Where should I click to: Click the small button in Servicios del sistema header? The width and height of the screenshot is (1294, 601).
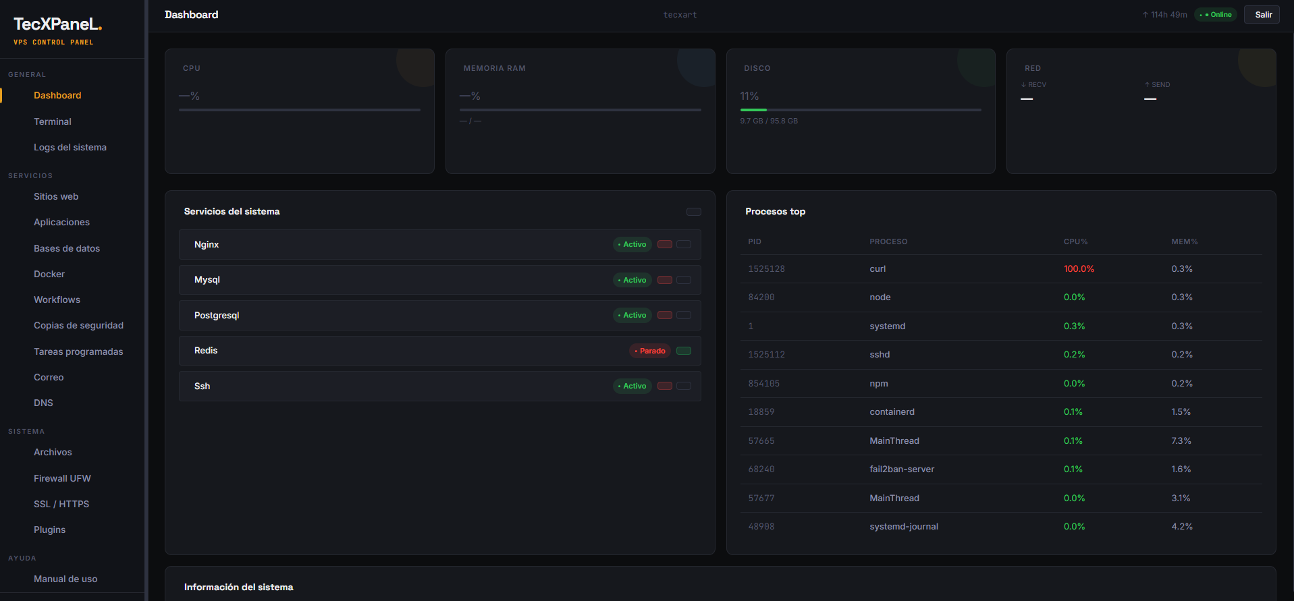coord(693,212)
